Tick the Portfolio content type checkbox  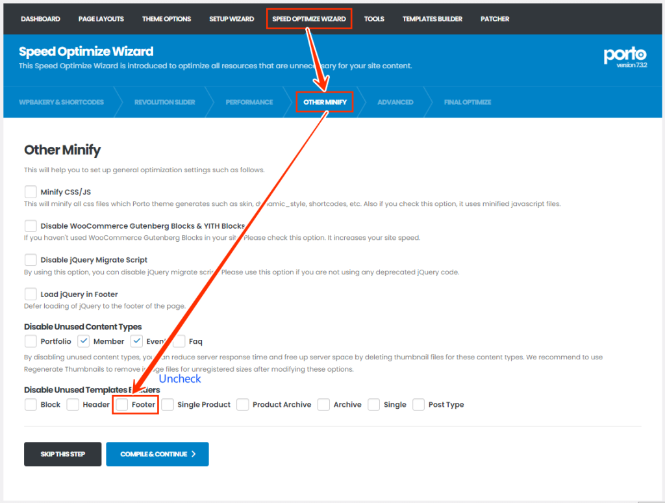click(31, 341)
